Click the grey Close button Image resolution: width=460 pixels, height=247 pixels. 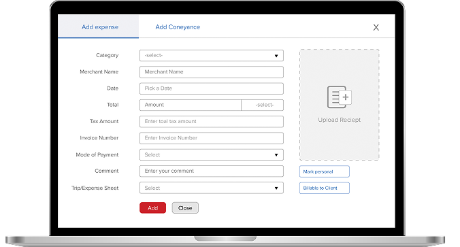[x=185, y=208]
